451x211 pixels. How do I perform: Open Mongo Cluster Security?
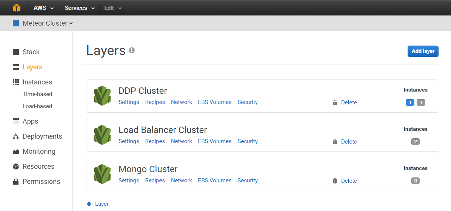[248, 180]
